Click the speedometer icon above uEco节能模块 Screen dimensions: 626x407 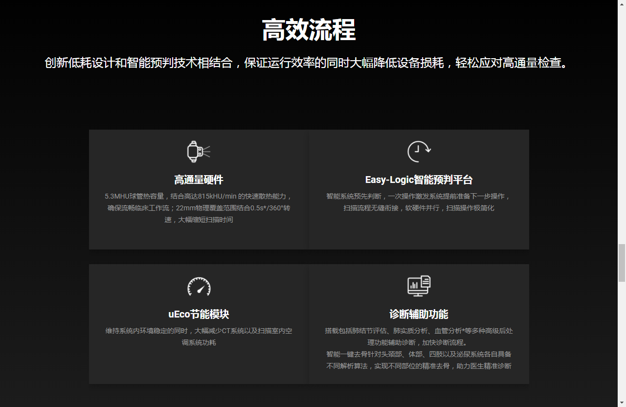(199, 286)
